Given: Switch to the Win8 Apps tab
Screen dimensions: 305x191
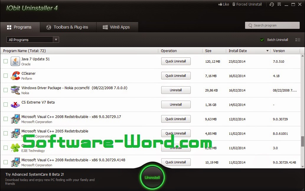Looking at the screenshot, I should 117,27.
